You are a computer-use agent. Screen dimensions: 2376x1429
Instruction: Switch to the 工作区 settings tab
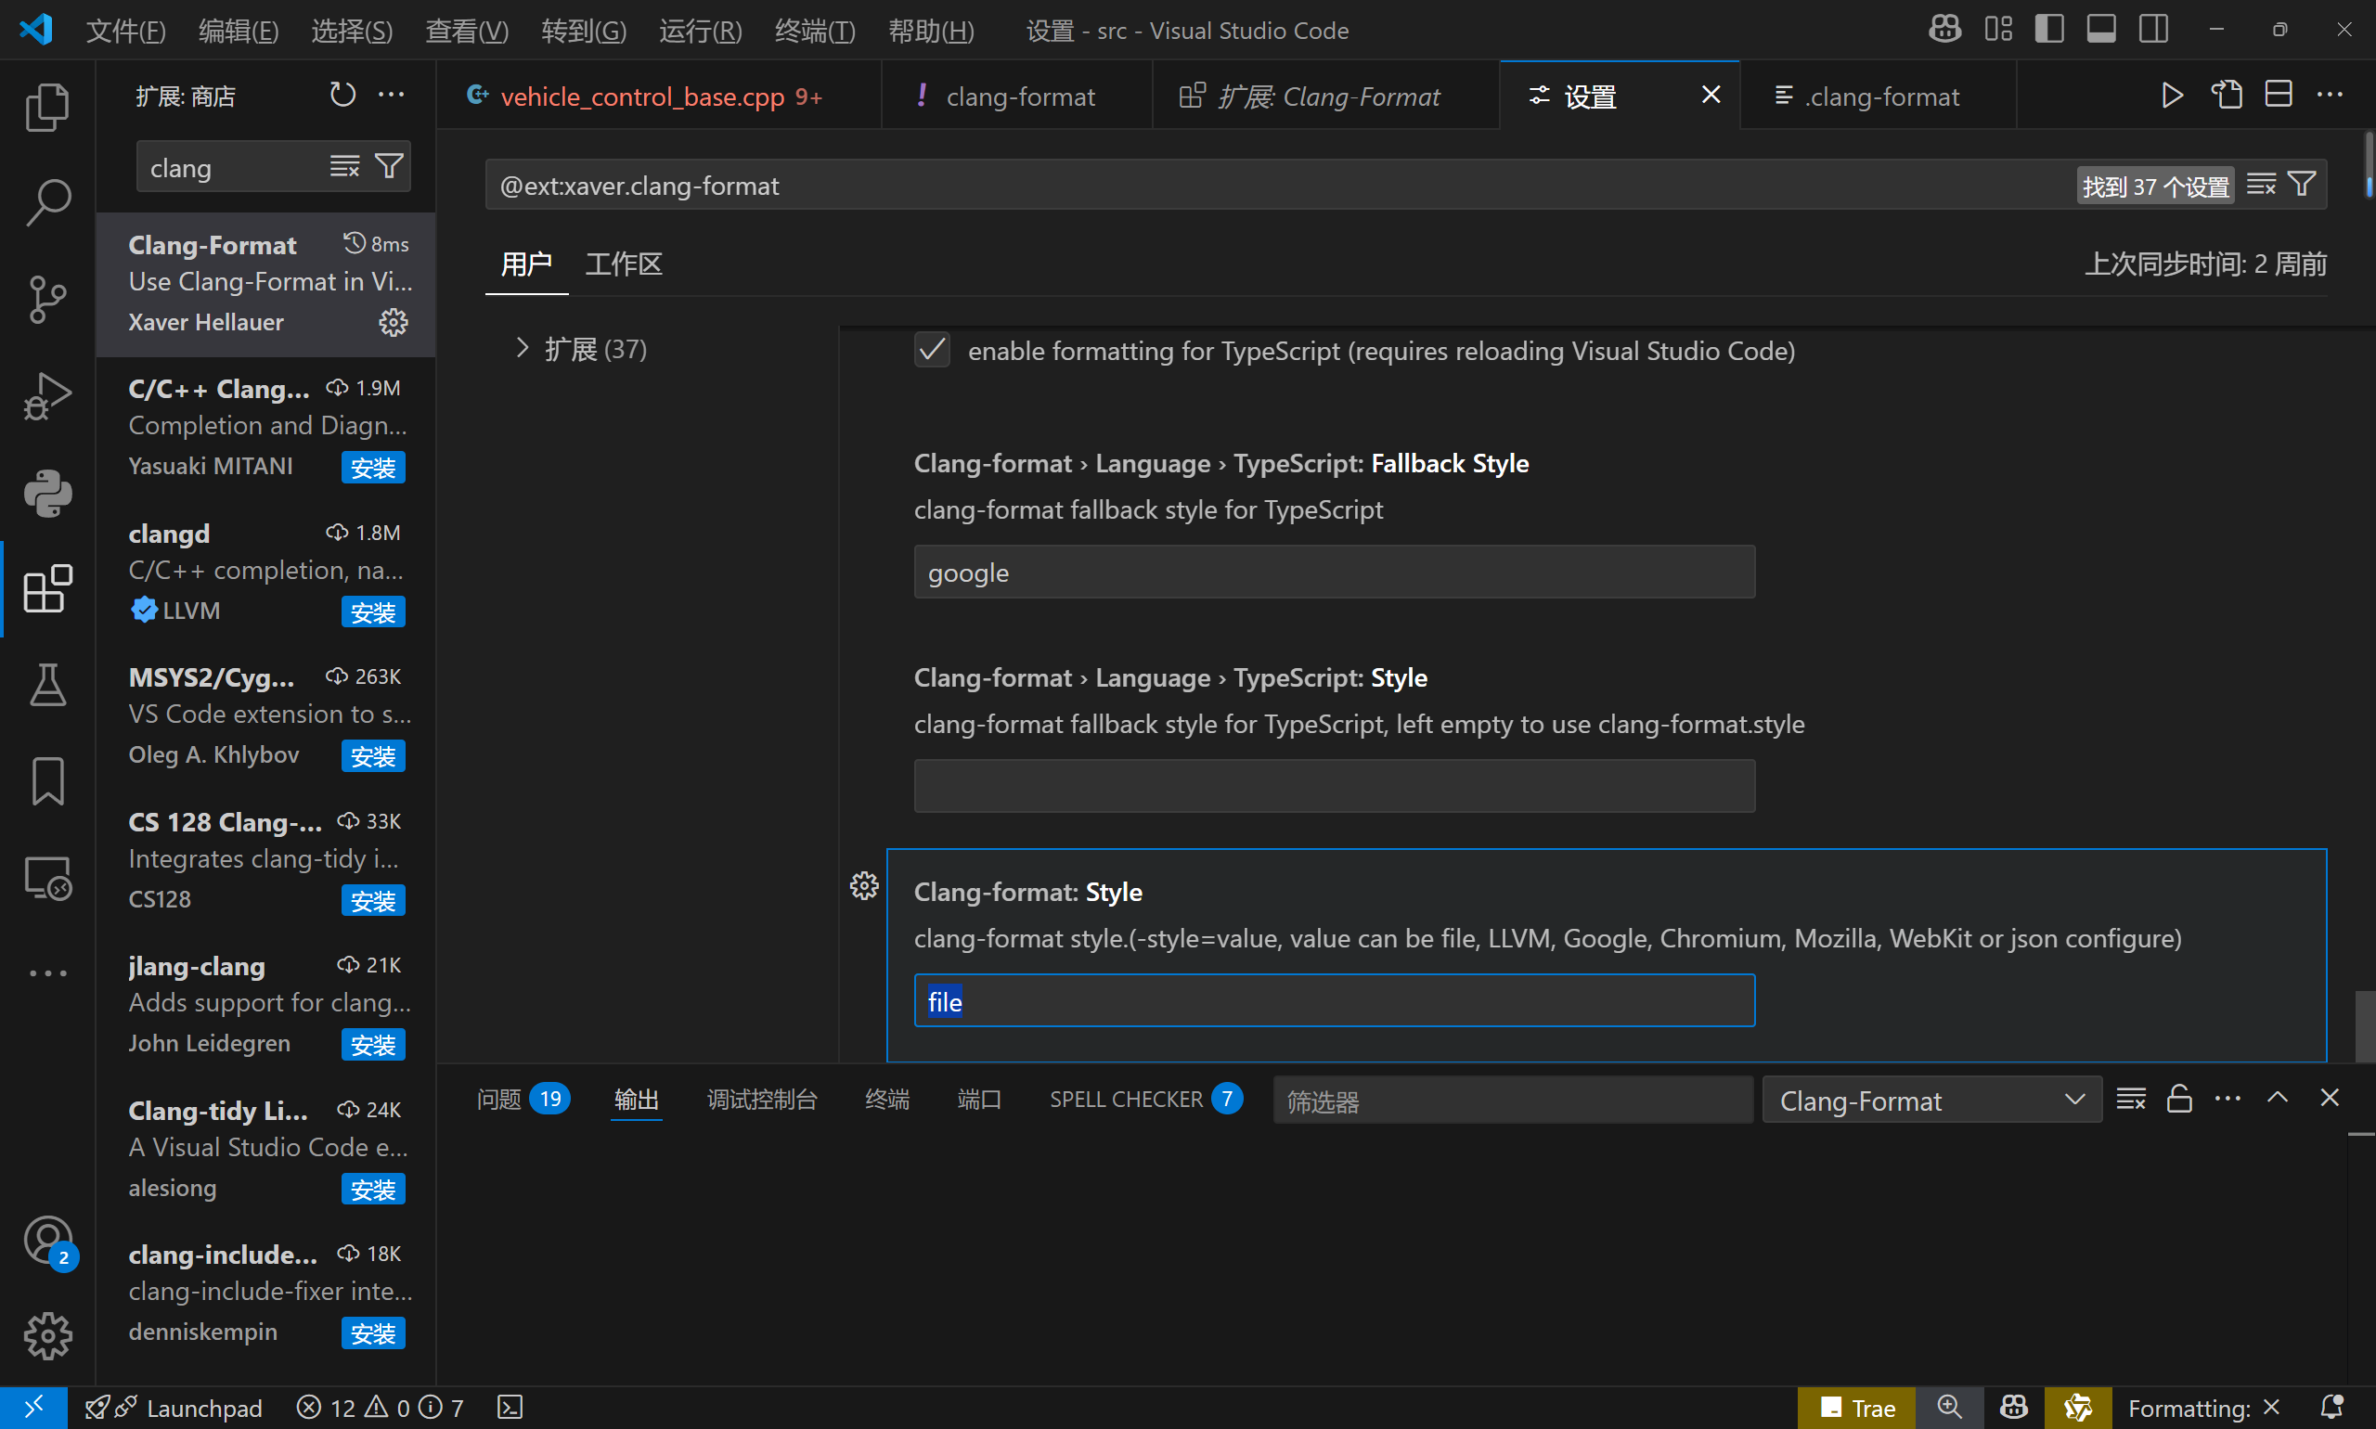(x=623, y=264)
